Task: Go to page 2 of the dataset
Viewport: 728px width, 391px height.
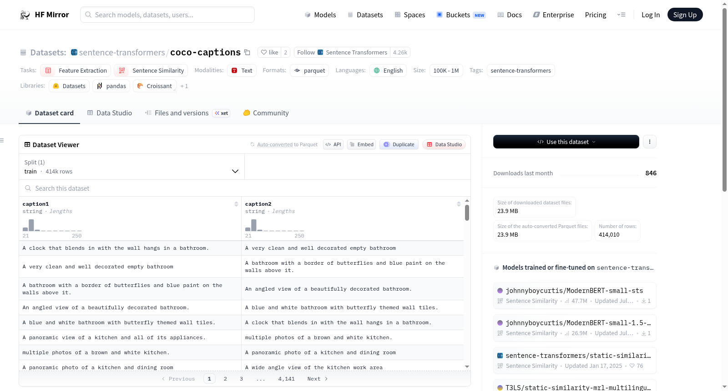Action: click(x=225, y=379)
